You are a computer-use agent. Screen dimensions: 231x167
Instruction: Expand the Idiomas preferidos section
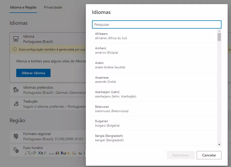pyautogui.click(x=49, y=90)
